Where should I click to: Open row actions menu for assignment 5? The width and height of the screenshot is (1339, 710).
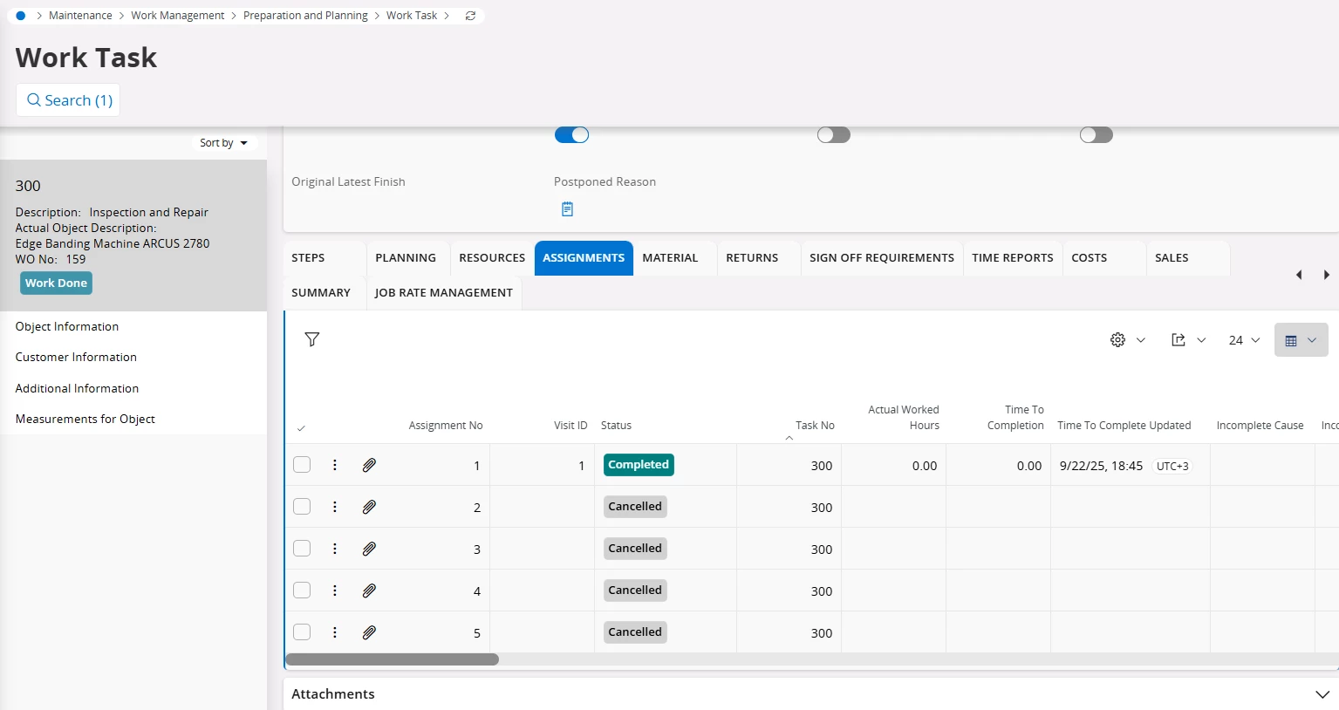pos(335,632)
